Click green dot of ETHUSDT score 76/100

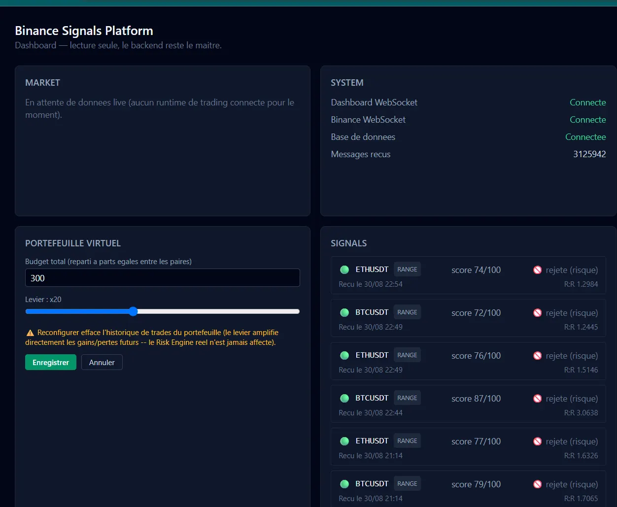click(x=344, y=355)
